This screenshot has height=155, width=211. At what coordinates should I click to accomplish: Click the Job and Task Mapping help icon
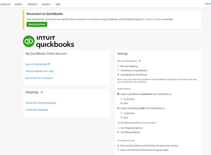point(140,61)
